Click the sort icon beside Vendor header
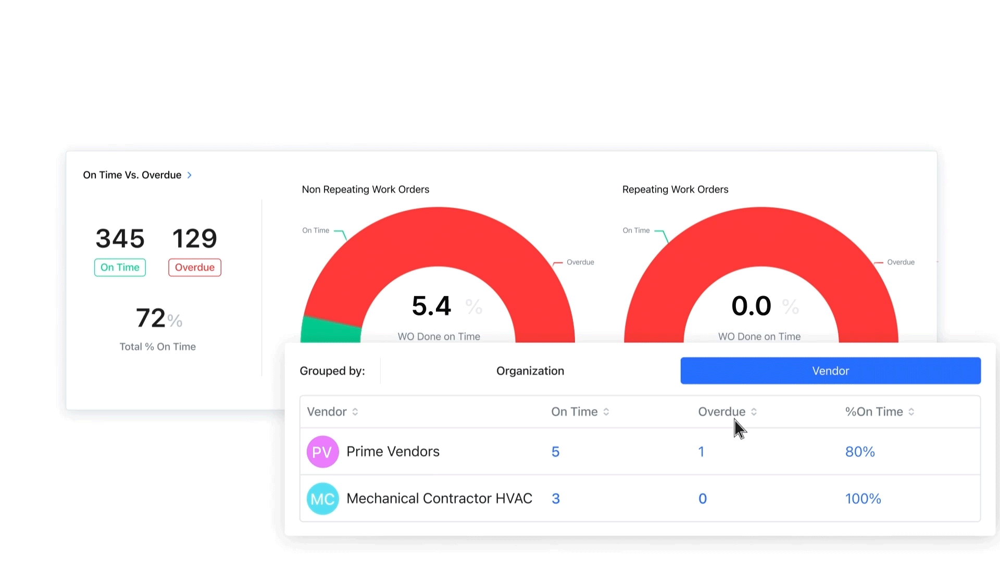Screen dimensions: 1000x562 click(355, 412)
